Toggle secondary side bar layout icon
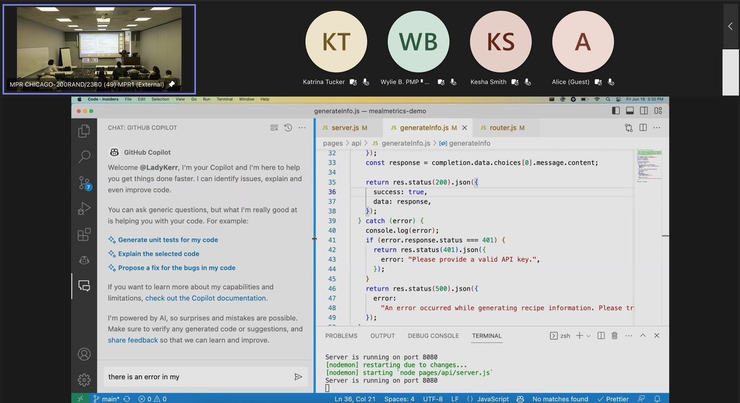 coord(643,111)
